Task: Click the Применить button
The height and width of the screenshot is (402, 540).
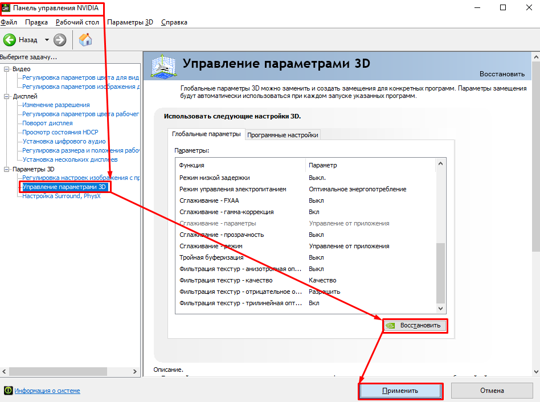Action: 400,391
